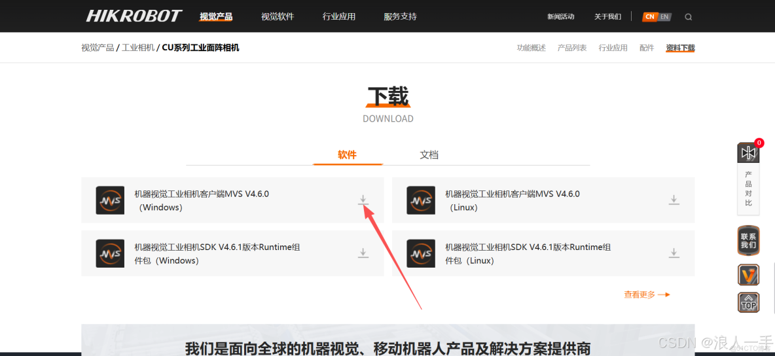Click the 产品对比 label text
Screen dimensions: 775x356
pos(748,188)
